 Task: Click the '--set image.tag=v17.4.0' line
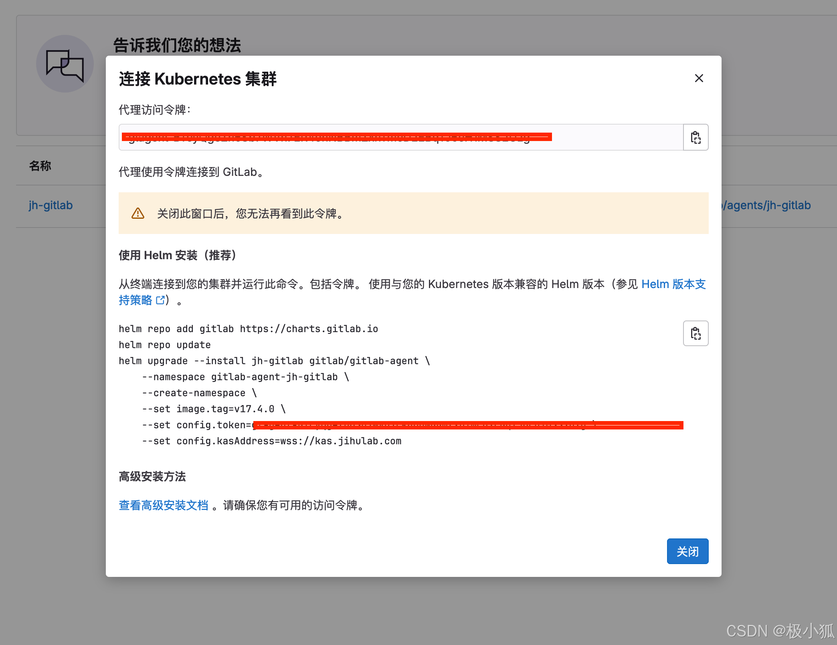tap(214, 409)
